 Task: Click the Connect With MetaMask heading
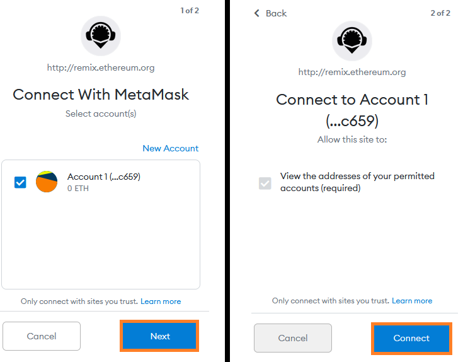(x=101, y=95)
